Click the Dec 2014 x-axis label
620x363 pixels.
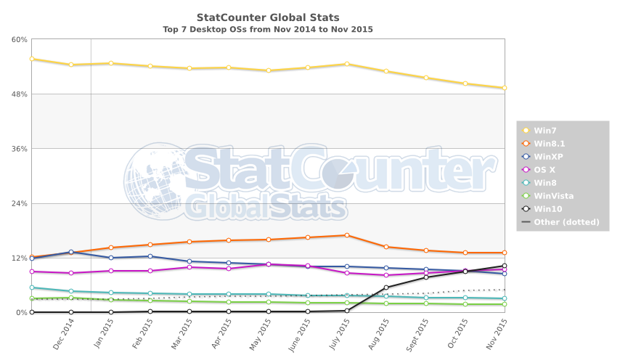[64, 335]
